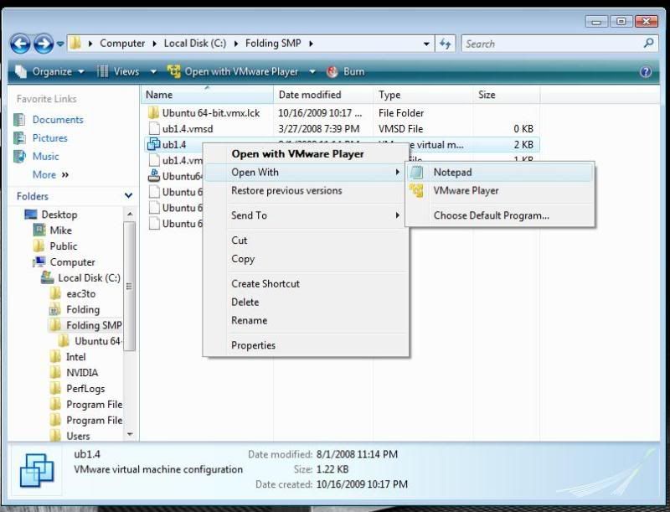Select the NVIDIA folder in tree
670x512 pixels.
pos(82,373)
